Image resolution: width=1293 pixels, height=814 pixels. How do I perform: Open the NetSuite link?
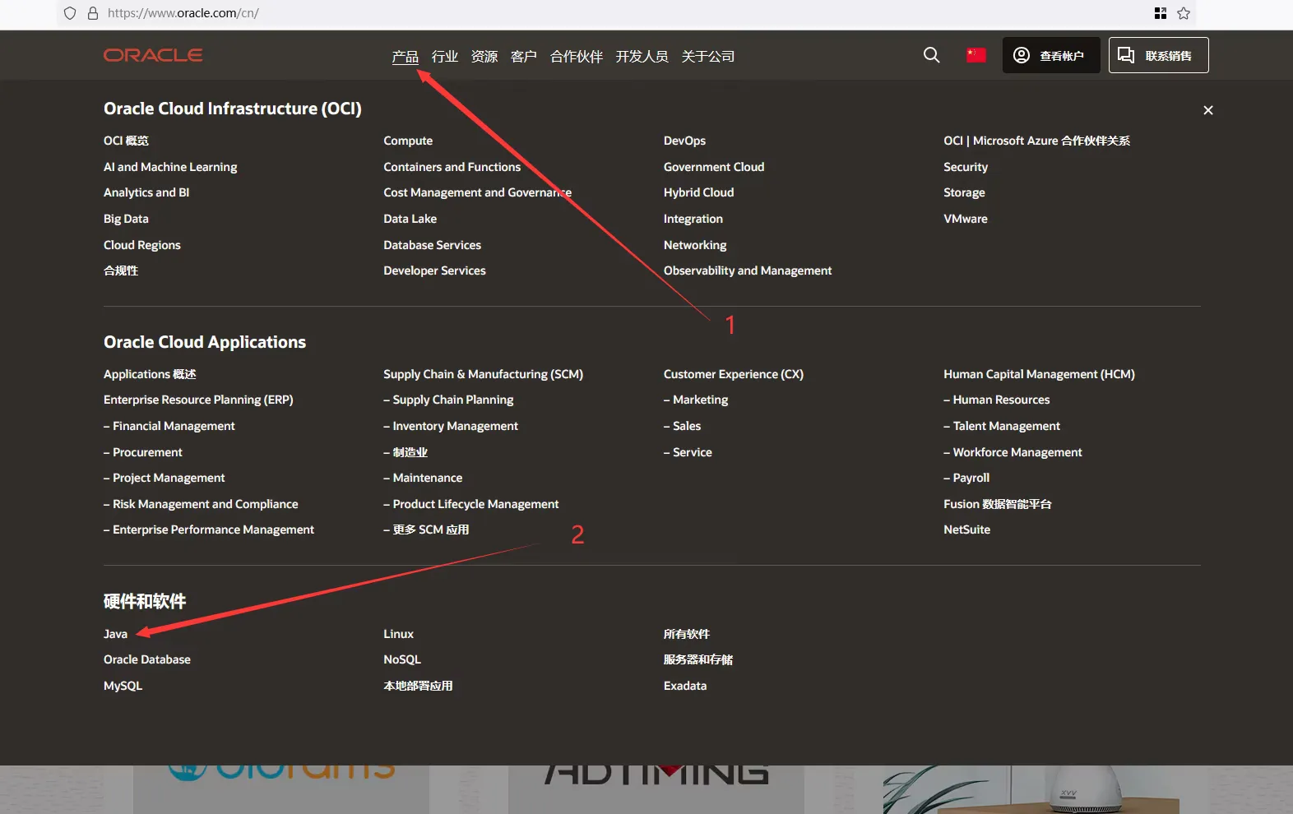point(966,530)
